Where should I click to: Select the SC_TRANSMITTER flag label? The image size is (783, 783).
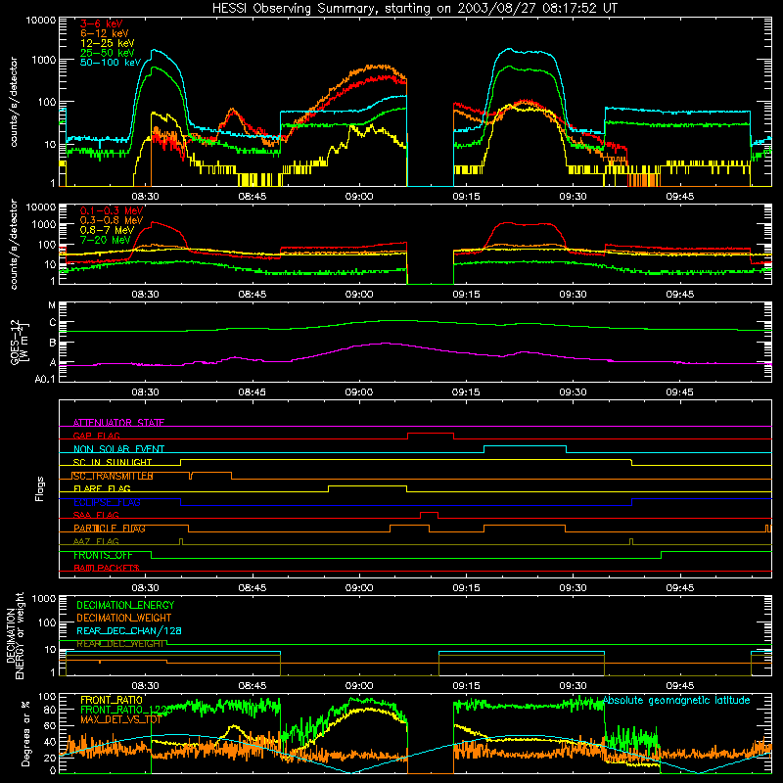click(113, 476)
